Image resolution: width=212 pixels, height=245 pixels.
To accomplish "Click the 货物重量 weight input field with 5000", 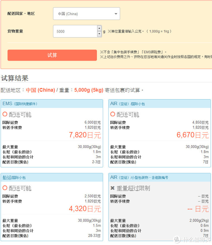I will [x=75, y=31].
